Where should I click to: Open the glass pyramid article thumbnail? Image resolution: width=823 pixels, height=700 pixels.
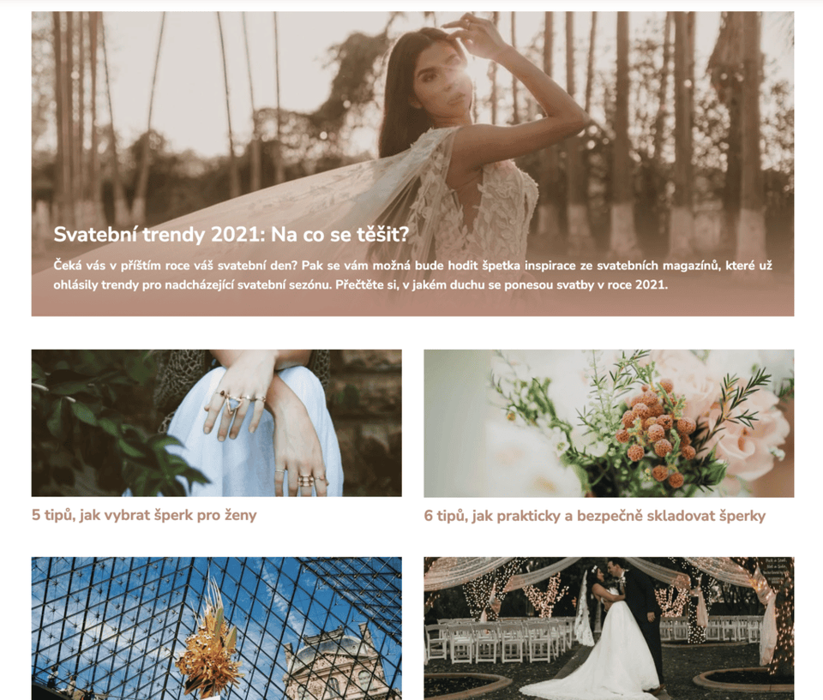click(x=216, y=628)
